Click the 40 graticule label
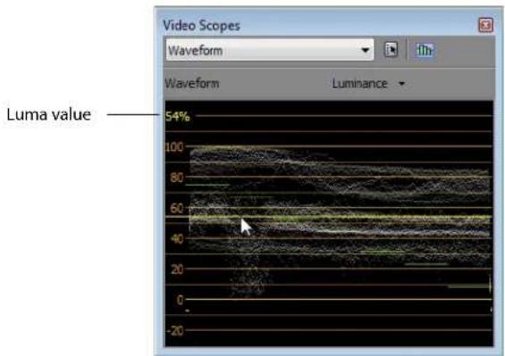Viewport: 505px width, 356px height. click(x=177, y=238)
